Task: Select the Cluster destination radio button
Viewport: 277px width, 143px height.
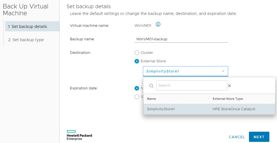Action: pos(137,53)
